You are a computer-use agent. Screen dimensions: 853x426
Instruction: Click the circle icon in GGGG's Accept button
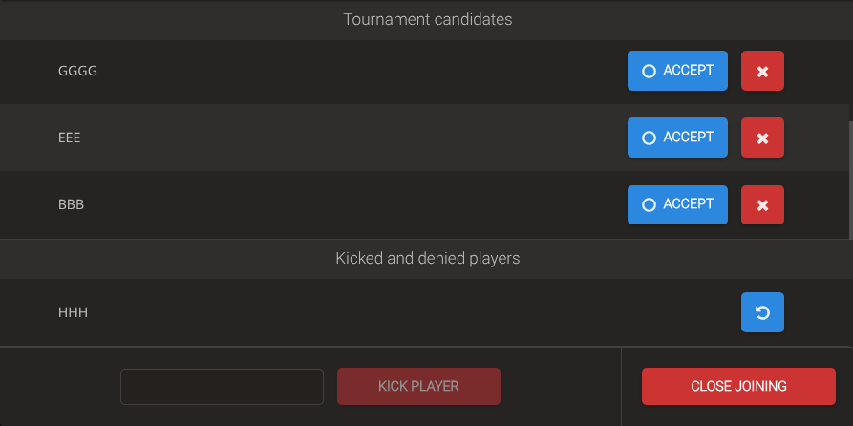coord(650,71)
